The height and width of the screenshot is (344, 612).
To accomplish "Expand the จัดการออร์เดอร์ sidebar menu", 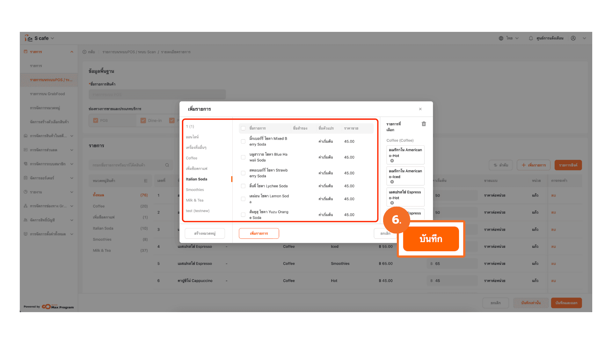I will coord(48,178).
